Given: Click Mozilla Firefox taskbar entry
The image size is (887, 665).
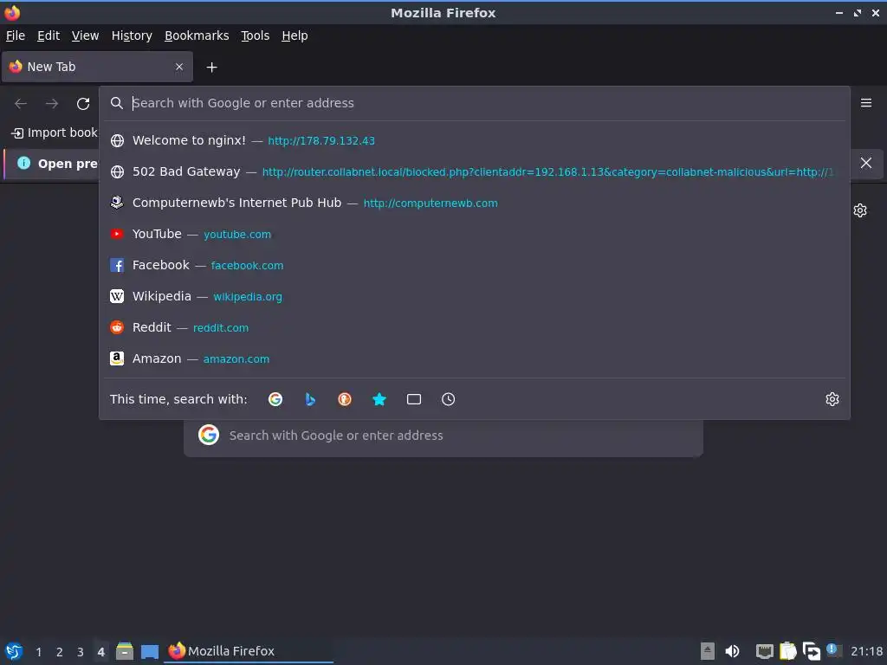Looking at the screenshot, I should click(x=249, y=651).
